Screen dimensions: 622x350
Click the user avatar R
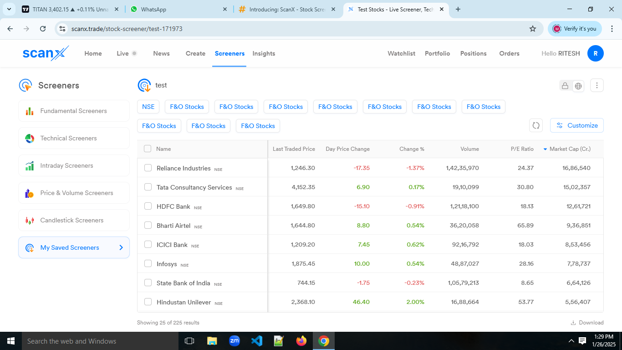point(595,53)
